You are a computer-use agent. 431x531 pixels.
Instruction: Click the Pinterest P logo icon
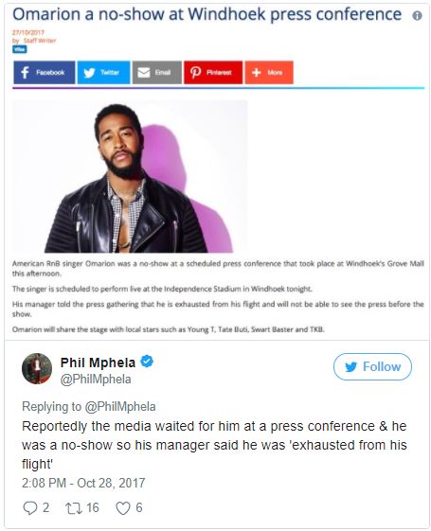pos(195,73)
